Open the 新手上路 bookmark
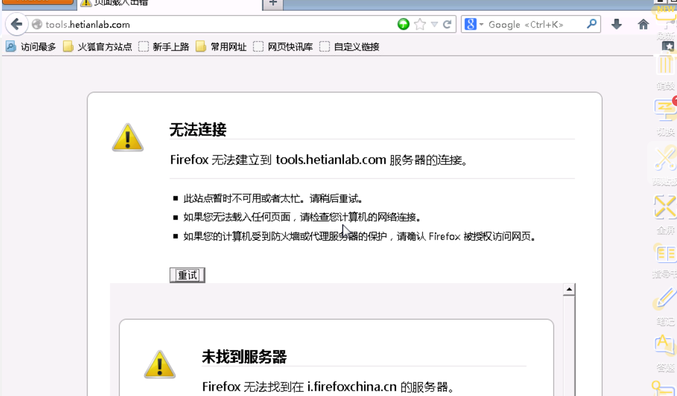Screen dimensions: 677x396 (x=164, y=47)
